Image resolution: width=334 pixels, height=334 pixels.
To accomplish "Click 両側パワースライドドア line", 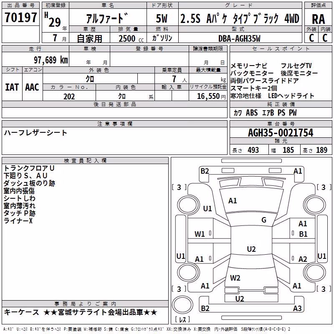I will pyautogui.click(x=264, y=81).
